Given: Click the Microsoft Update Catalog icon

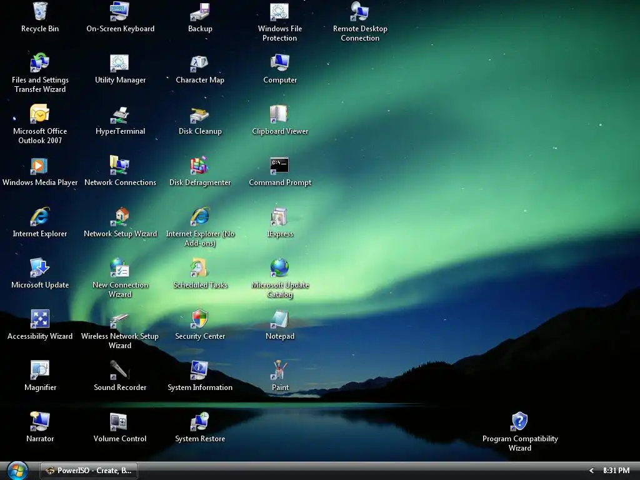Looking at the screenshot, I should [279, 267].
